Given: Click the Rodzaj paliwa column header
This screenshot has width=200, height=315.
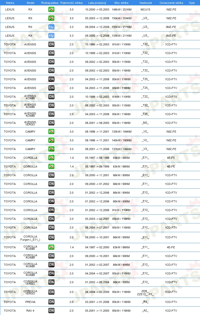Looking at the screenshot, I should (50, 3).
